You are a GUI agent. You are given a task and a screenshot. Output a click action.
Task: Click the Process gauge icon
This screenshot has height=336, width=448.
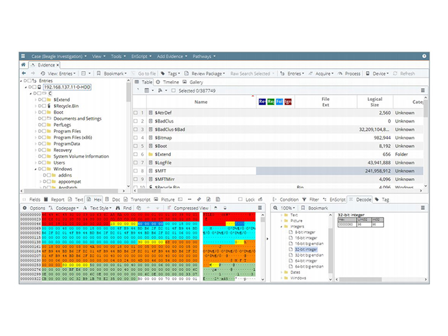(340, 73)
